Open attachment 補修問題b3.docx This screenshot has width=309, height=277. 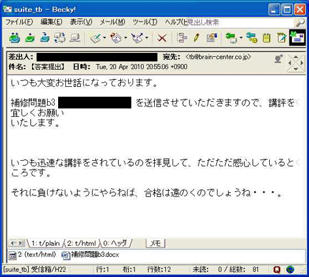91,255
